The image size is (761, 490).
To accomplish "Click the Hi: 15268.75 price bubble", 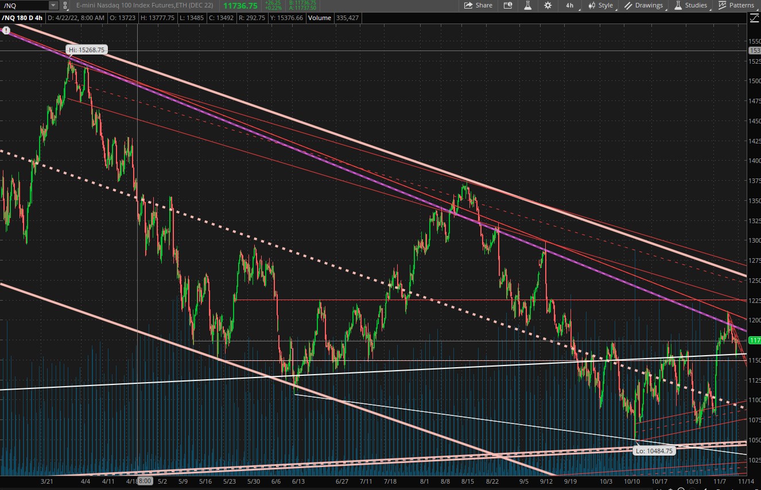I will 86,50.
